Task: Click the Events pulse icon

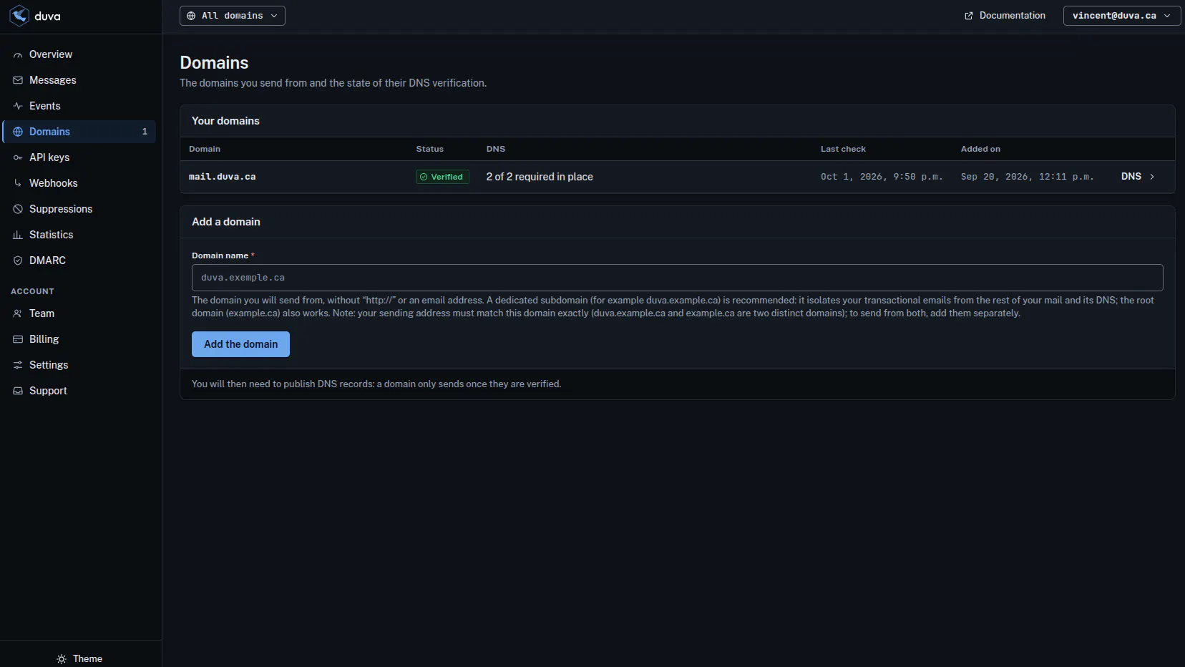Action: click(x=18, y=106)
